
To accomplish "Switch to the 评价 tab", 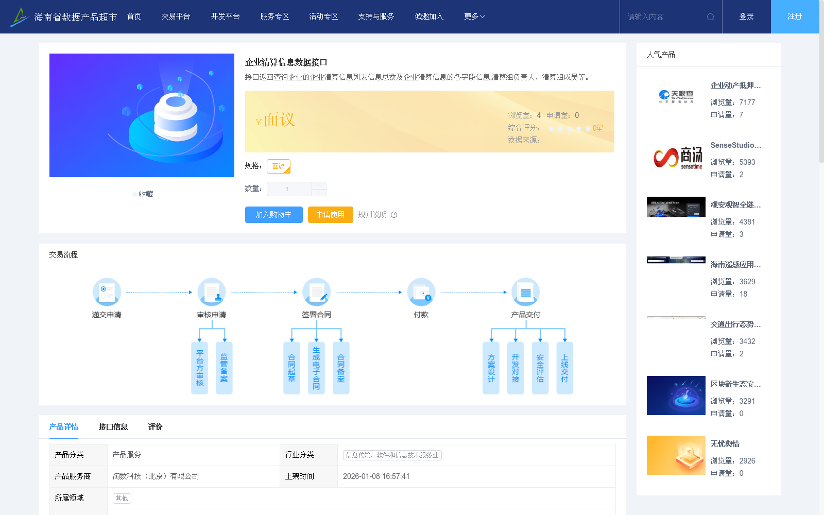I will click(x=155, y=427).
